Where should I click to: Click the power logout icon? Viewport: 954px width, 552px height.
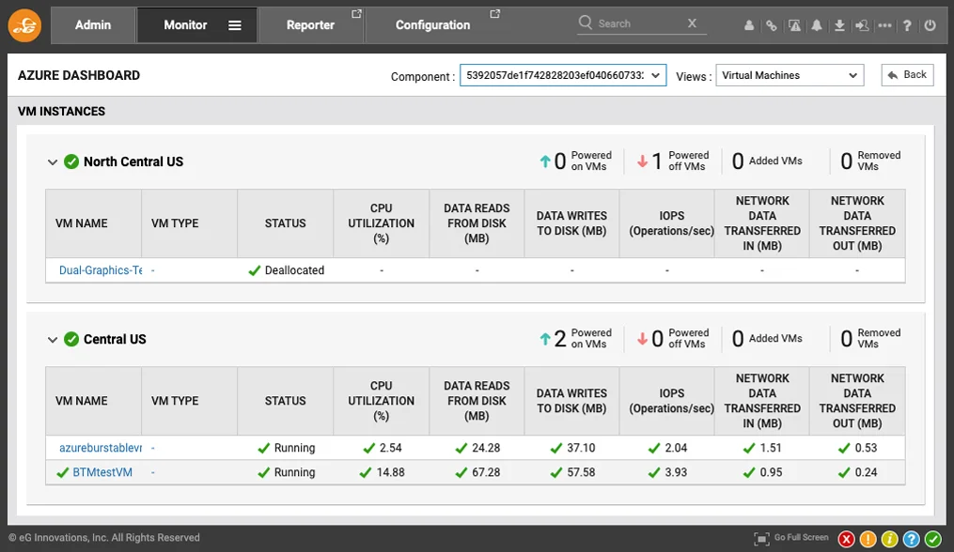tap(930, 25)
